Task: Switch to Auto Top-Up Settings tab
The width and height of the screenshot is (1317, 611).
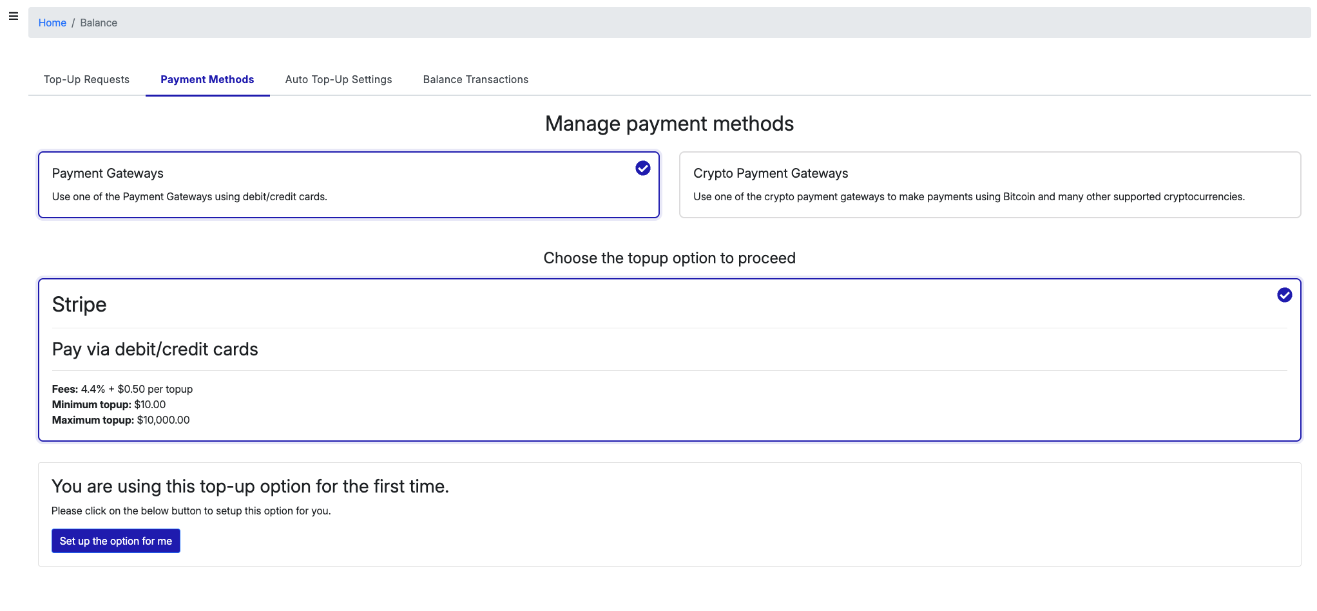Action: tap(338, 79)
